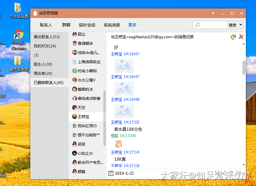Screen dimensions: 256x186
Task: Expand the 搜索 button dropdown arrow
Action: pos(241,25)
